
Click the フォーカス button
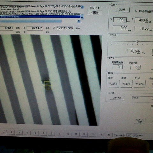tap(117, 98)
